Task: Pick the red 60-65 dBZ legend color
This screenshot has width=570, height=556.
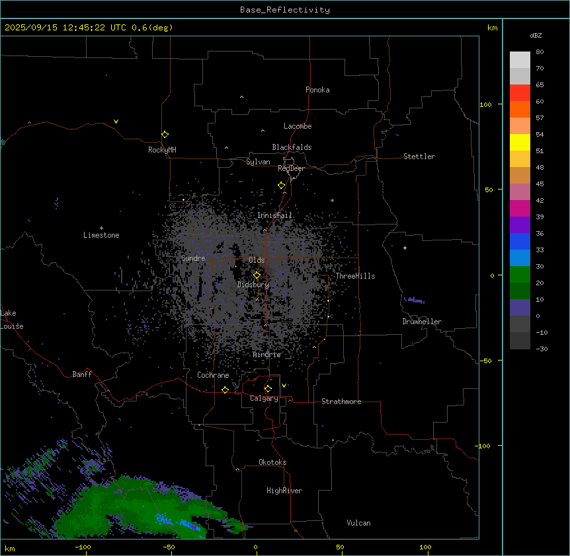Action: click(520, 93)
